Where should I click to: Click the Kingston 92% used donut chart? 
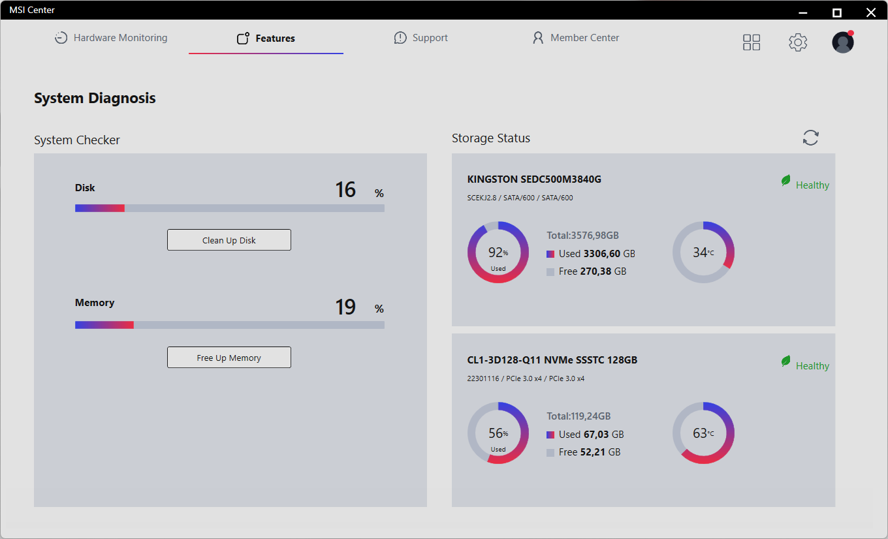498,253
